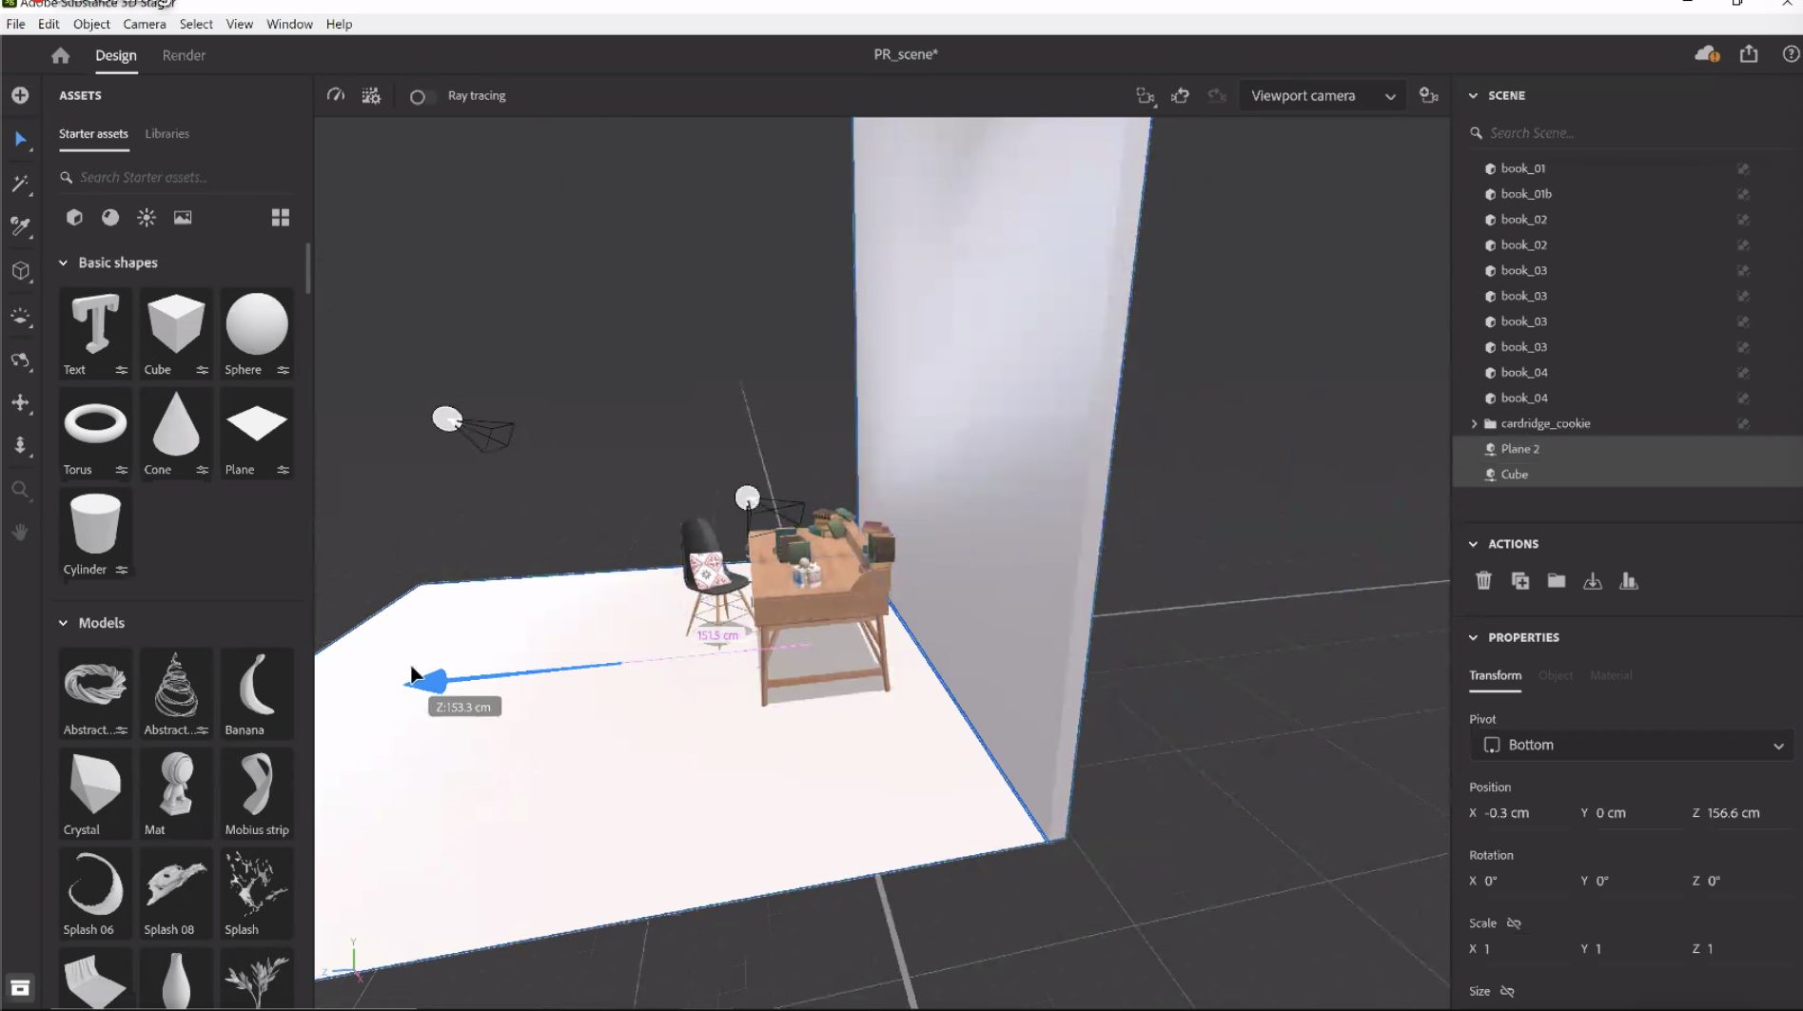Toggle the Ray tracing switch

(419, 96)
